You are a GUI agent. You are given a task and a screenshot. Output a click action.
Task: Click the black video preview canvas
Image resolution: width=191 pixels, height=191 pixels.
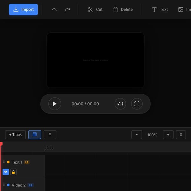point(95,60)
